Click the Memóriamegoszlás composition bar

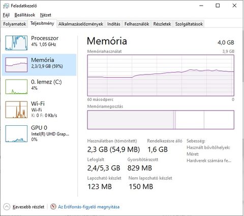point(161,120)
